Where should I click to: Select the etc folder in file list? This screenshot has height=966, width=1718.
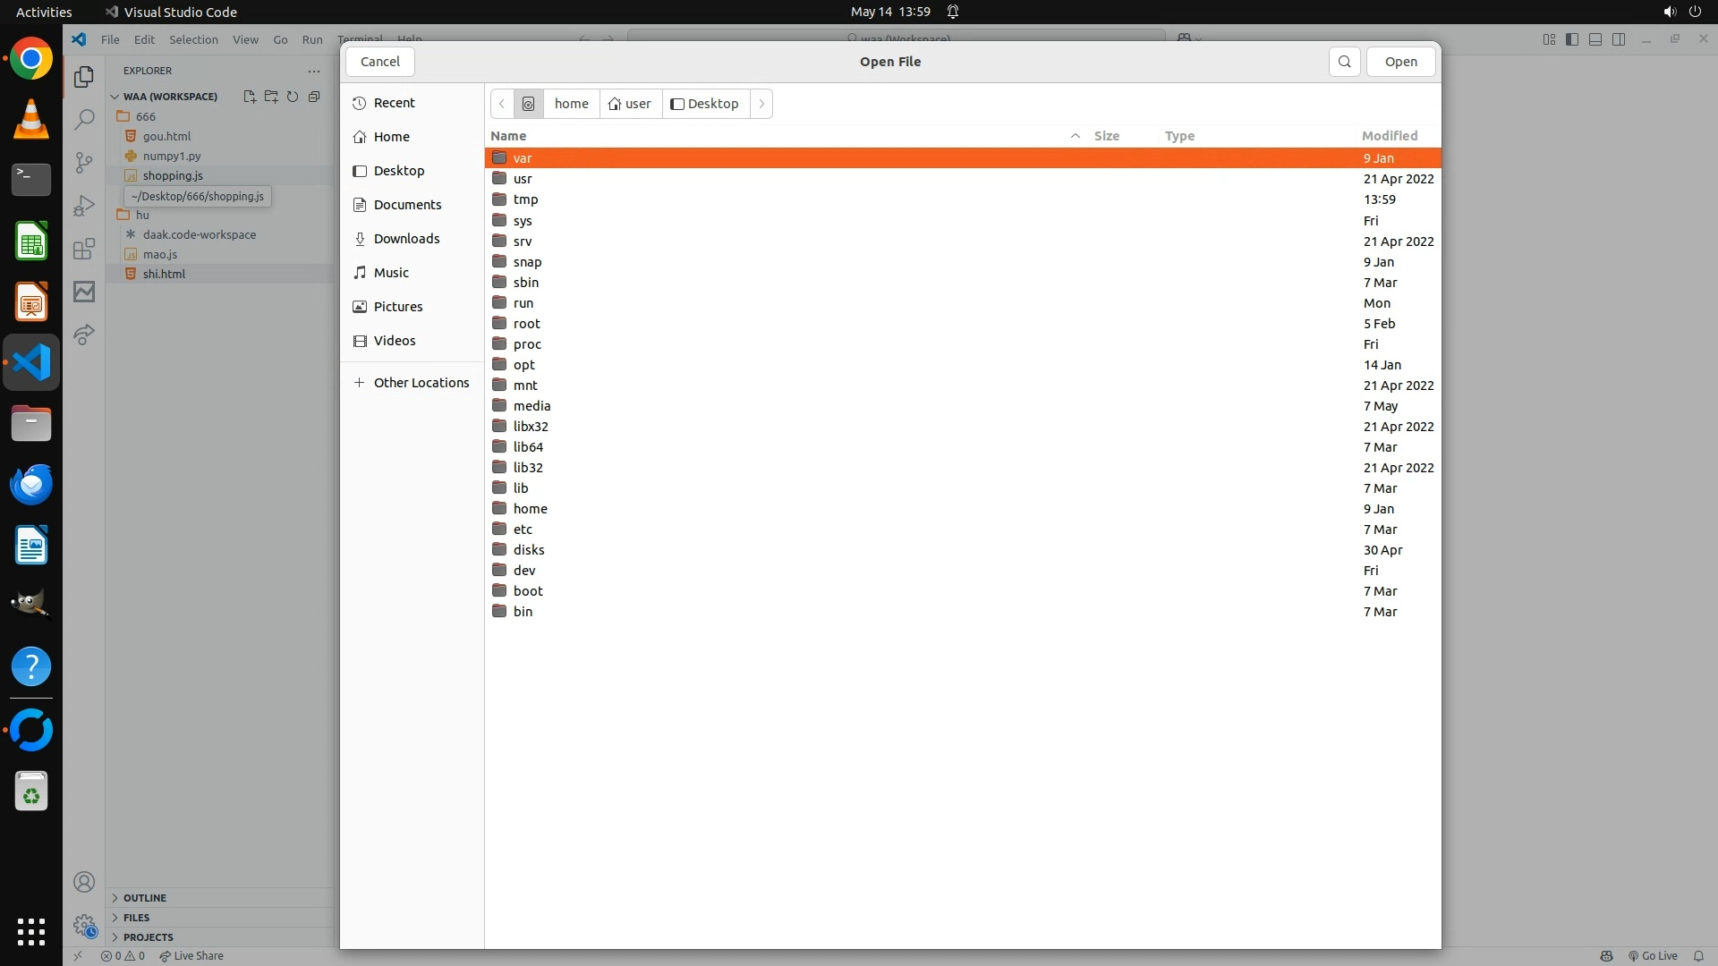coord(523,530)
